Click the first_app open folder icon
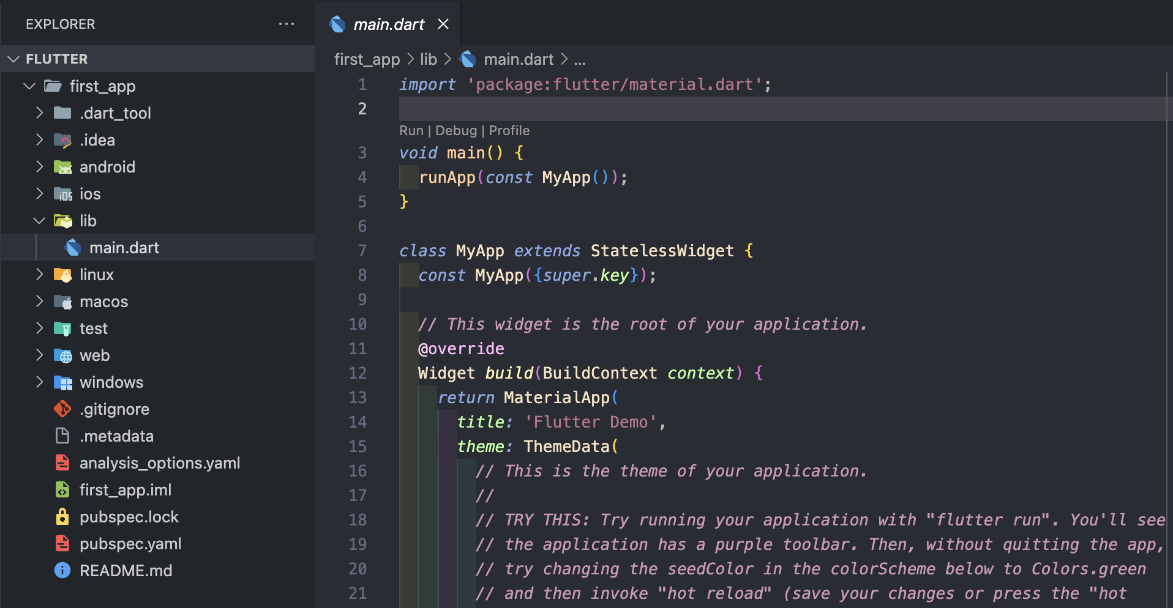This screenshot has width=1173, height=608. [53, 86]
